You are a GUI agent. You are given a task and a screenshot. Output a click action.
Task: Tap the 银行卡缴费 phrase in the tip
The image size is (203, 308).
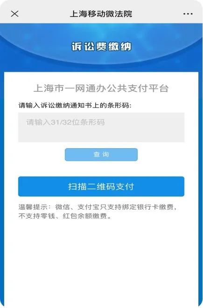click(155, 207)
